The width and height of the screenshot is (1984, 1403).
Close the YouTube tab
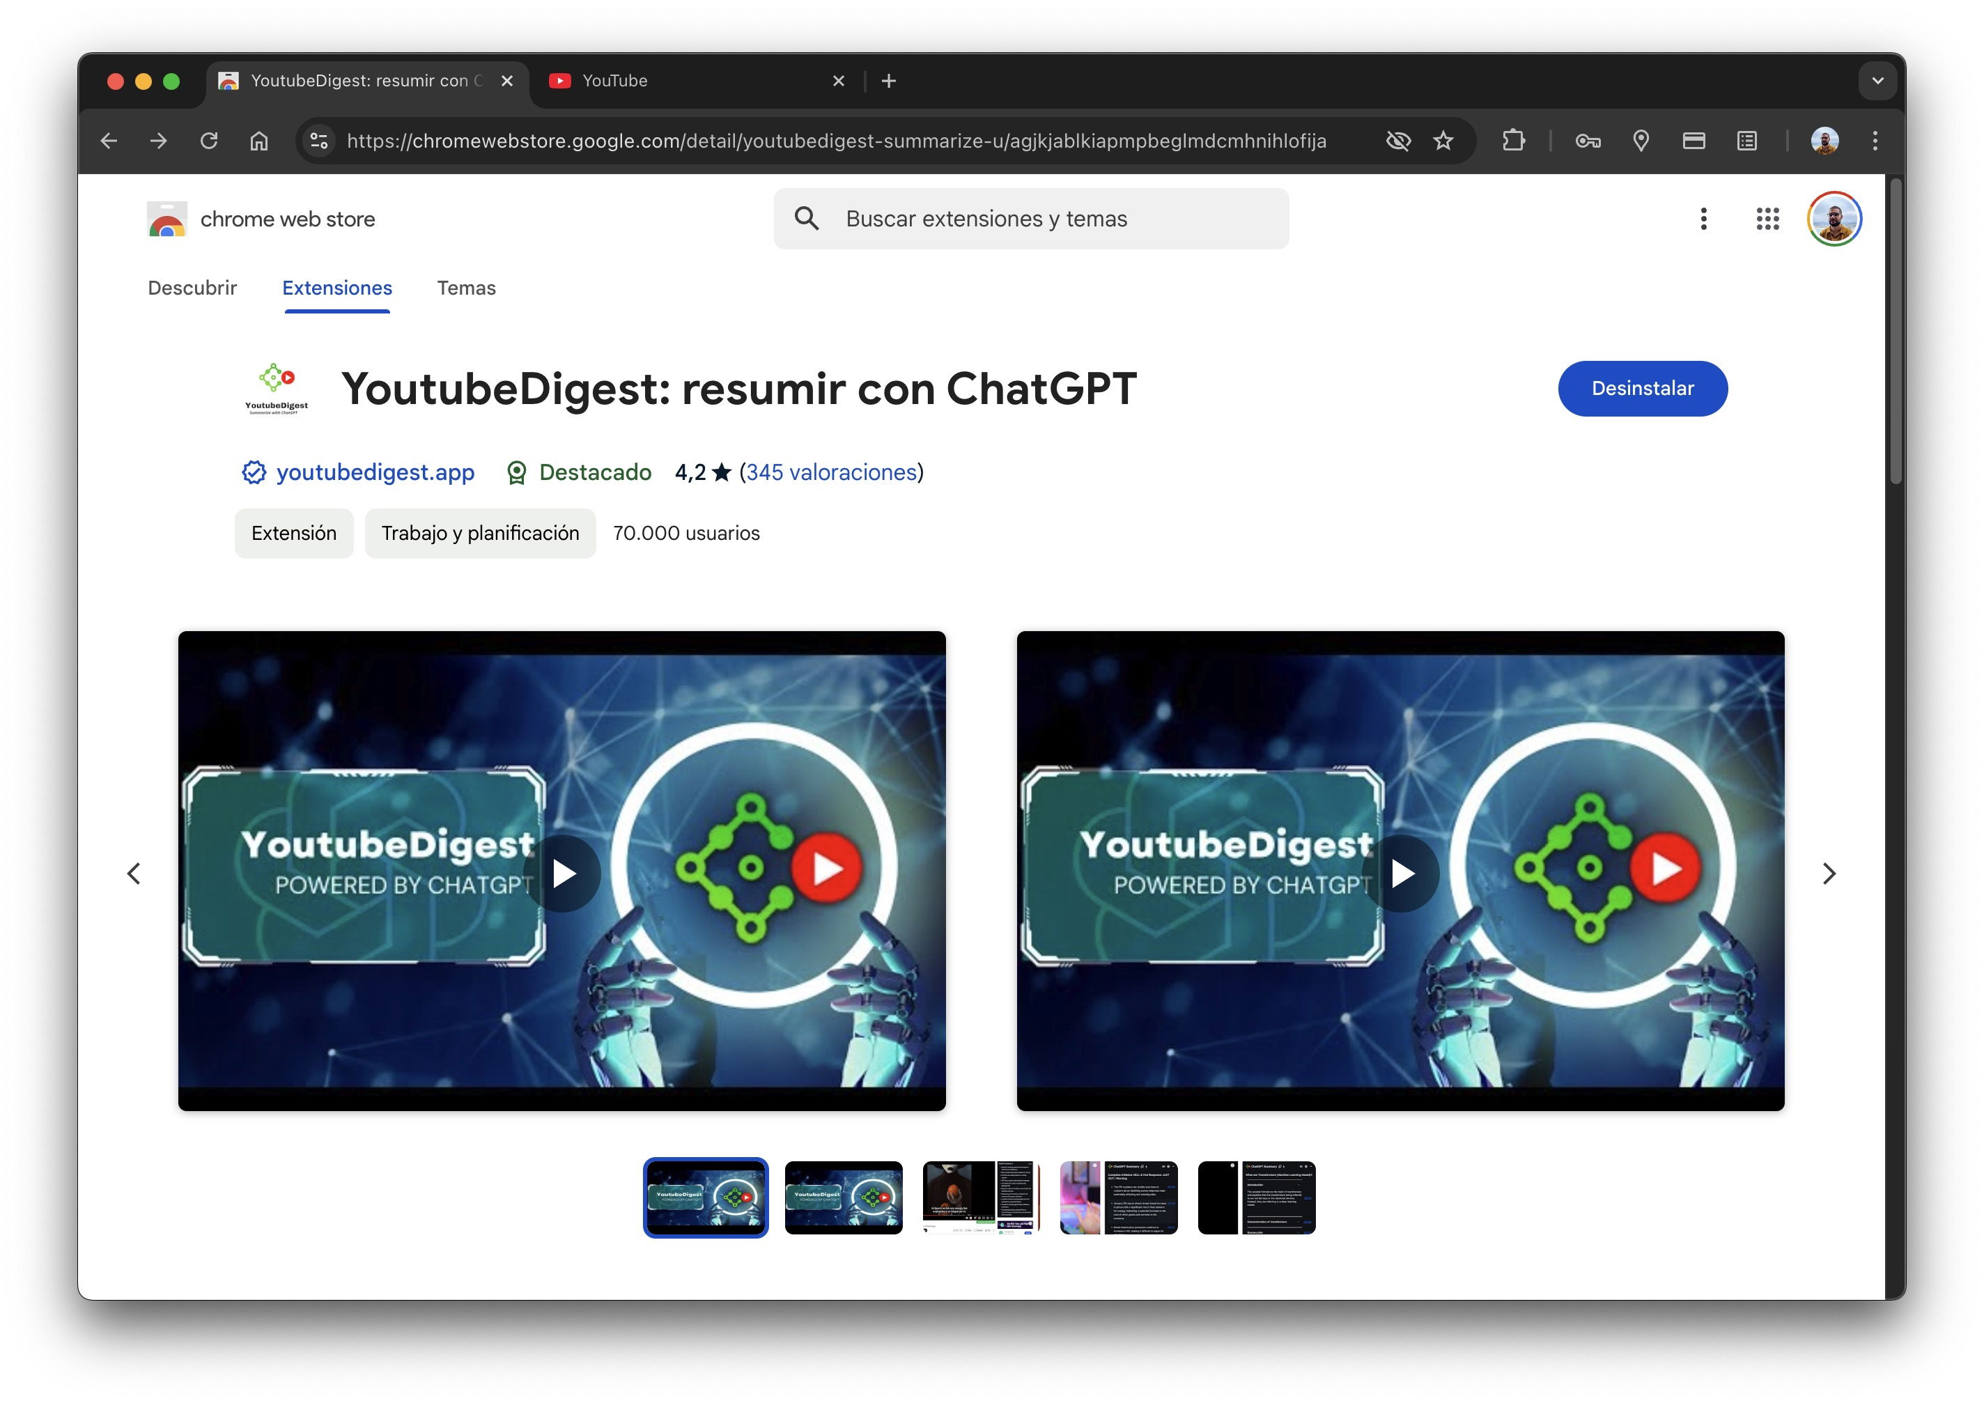tap(838, 80)
